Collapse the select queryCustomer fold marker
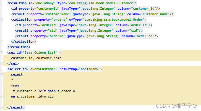This screenshot has width=201, height=111. pyautogui.click(x=2, y=69)
